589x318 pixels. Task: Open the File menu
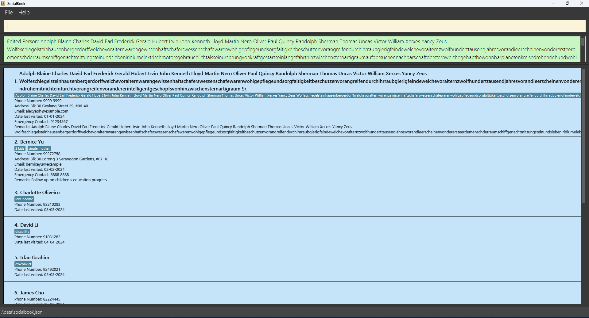point(9,13)
